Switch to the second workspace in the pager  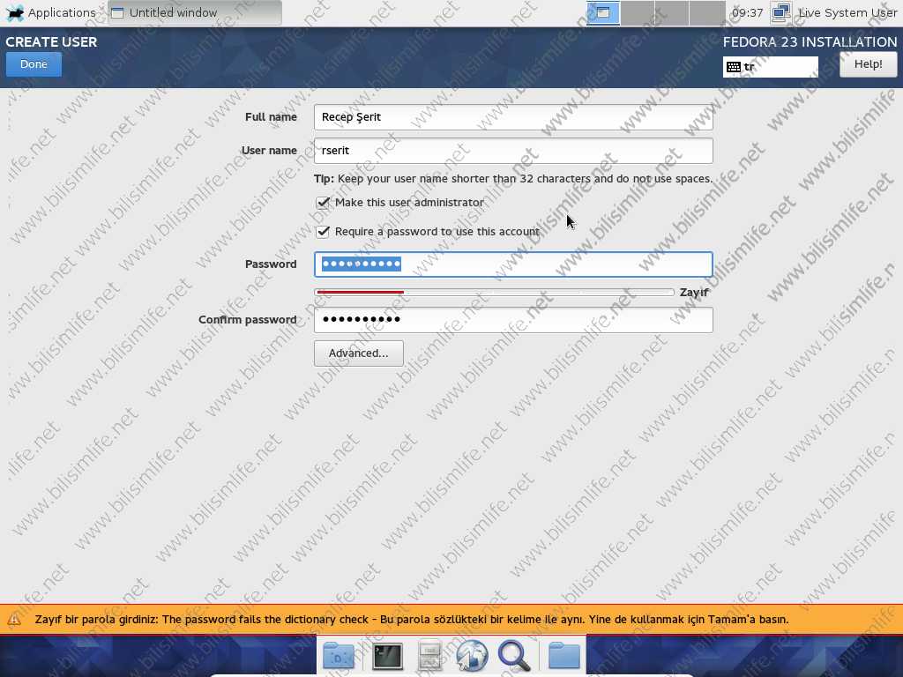[x=638, y=12]
